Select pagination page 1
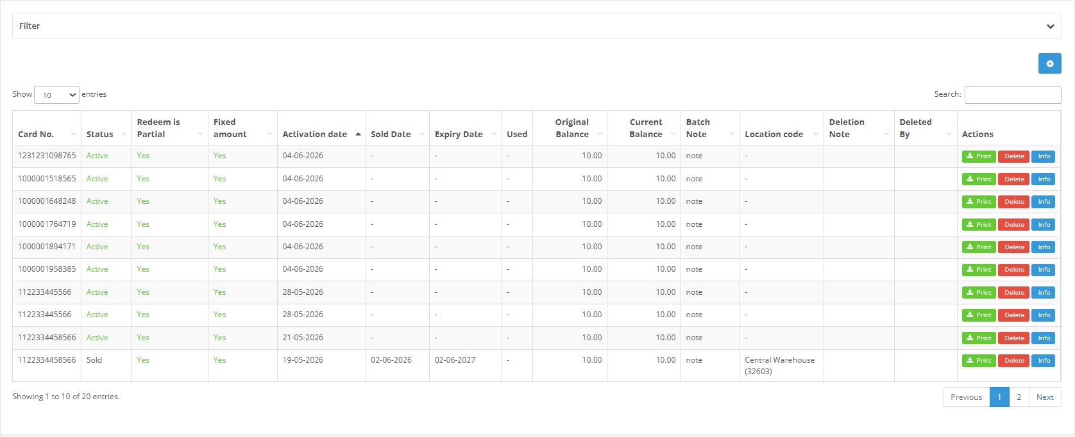 [x=999, y=397]
